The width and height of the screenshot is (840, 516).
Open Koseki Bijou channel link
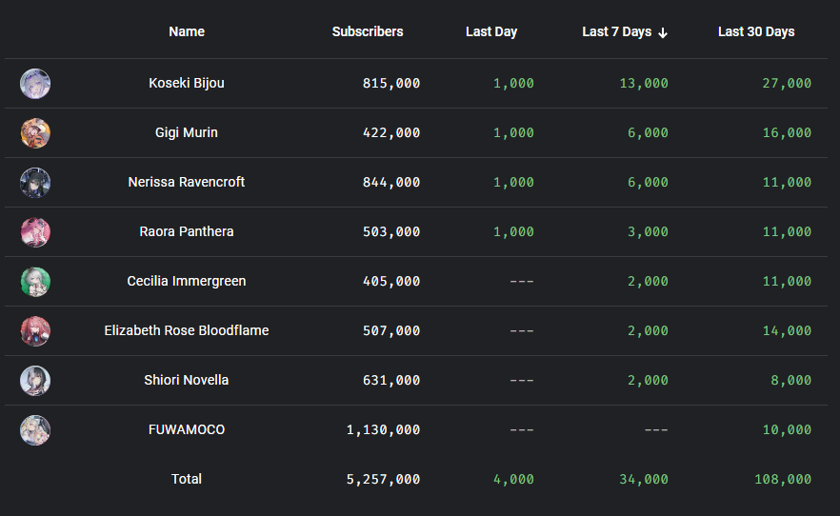tap(187, 83)
